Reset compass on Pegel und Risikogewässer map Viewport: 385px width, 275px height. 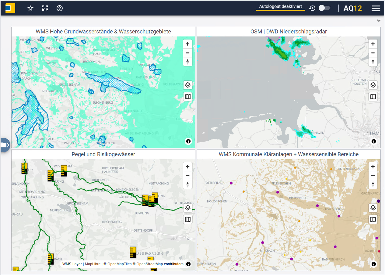188,184
